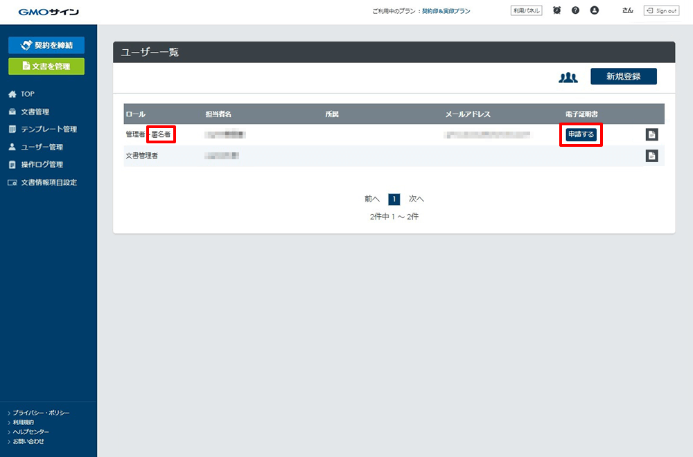The image size is (693, 457).
Task: Click the home icon beside TOP
Action: coord(12,94)
